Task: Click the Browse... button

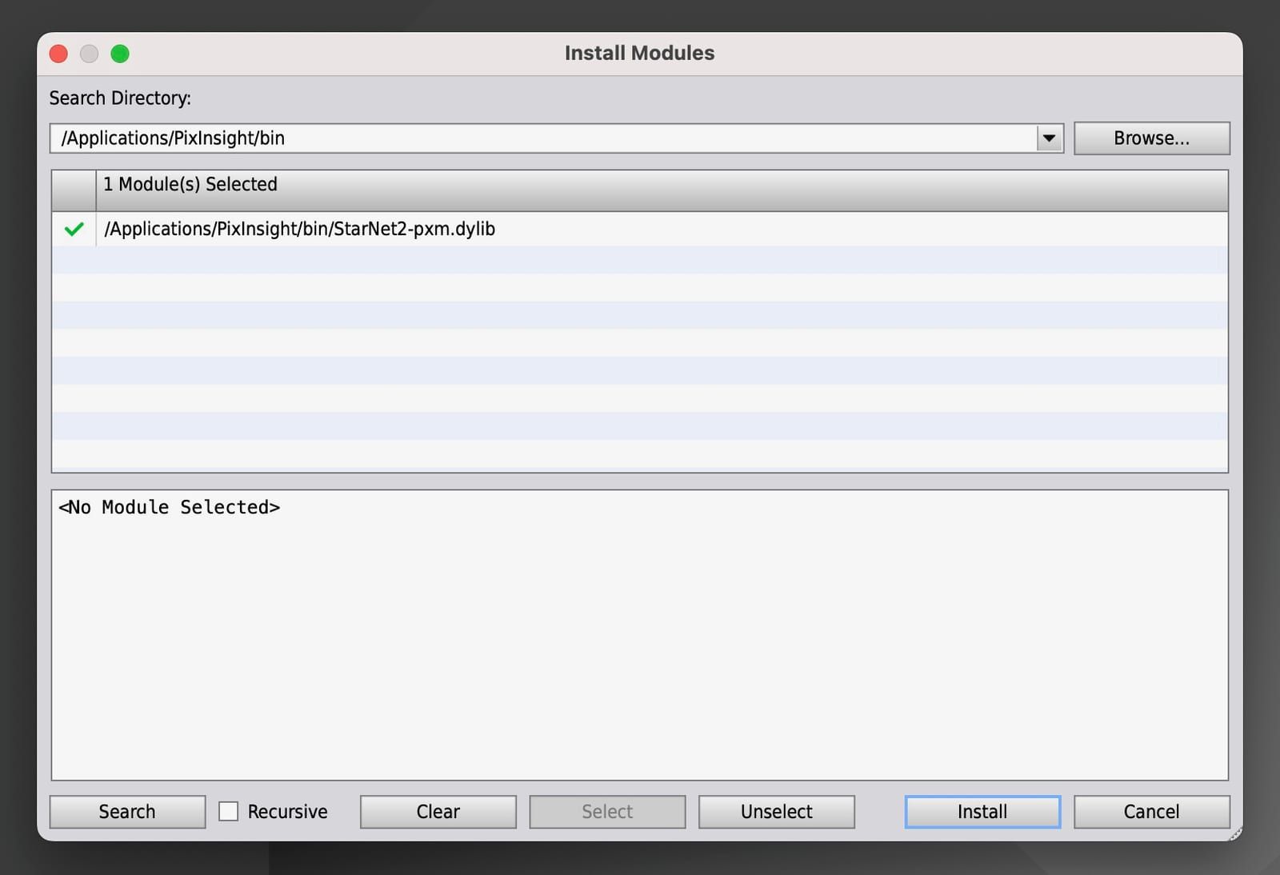Action: coord(1151,138)
